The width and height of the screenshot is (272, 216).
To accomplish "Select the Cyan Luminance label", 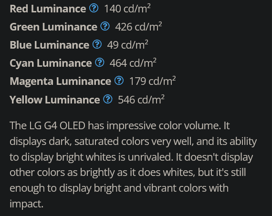I will pyautogui.click(x=51, y=63).
